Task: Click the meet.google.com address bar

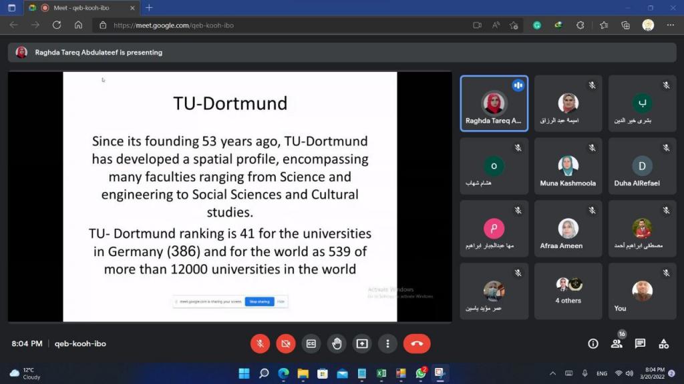Action: (267, 25)
